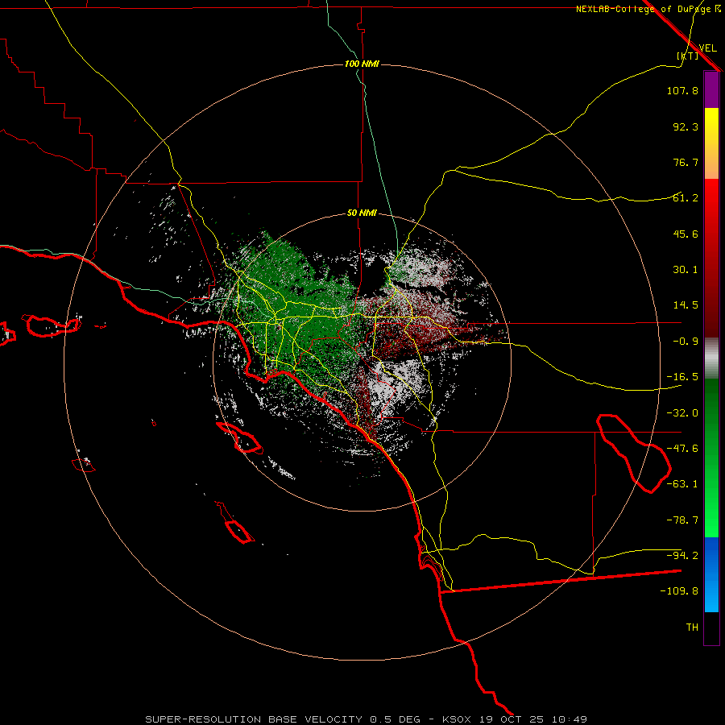The width and height of the screenshot is (725, 725).
Task: Click the purple segment of color bar
Action: (x=711, y=89)
